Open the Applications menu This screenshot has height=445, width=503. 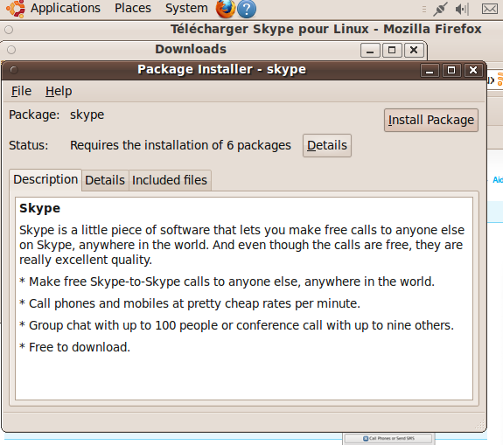pos(66,8)
